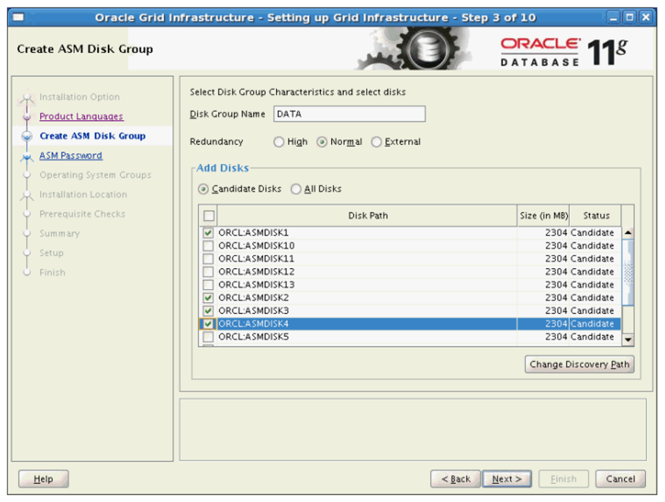Click the Installation Location step marker icon
Image resolution: width=665 pixels, height=502 pixels.
point(27,195)
